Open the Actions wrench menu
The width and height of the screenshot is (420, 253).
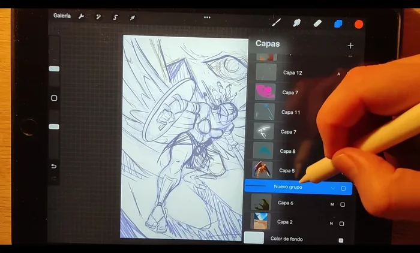coord(81,16)
